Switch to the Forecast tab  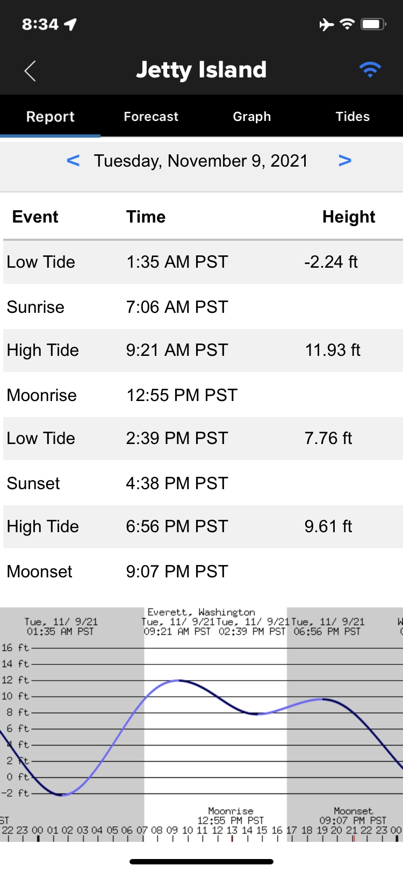click(151, 117)
